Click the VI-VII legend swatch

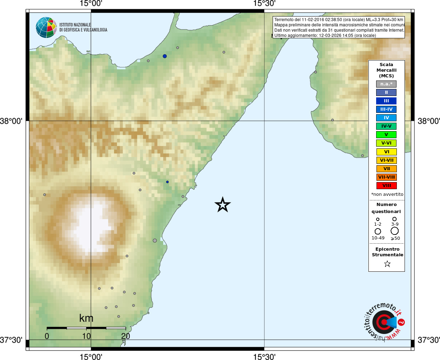click(386, 160)
